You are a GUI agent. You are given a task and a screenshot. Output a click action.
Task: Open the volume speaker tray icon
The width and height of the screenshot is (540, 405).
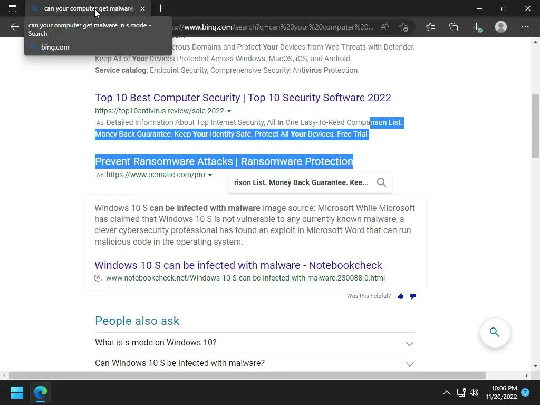pos(474,392)
